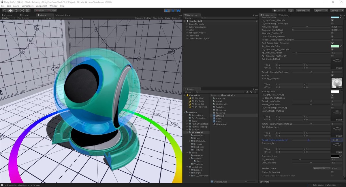Open the Assets menu
This screenshot has width=346, height=187.
[16, 6]
